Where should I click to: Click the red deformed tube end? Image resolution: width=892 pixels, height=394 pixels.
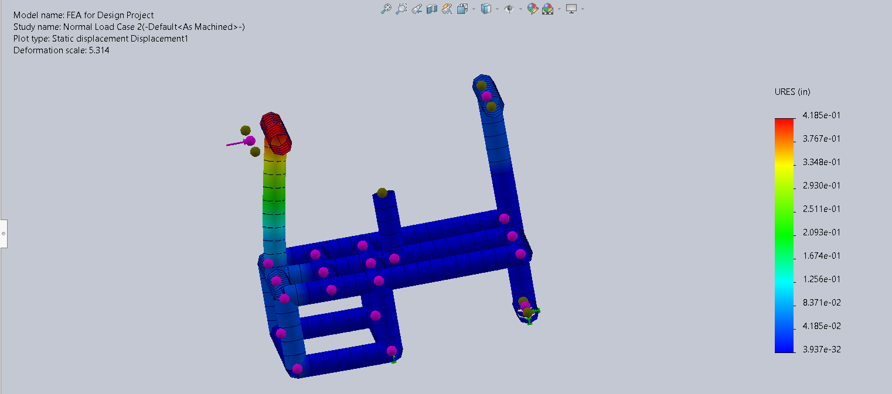click(x=276, y=133)
